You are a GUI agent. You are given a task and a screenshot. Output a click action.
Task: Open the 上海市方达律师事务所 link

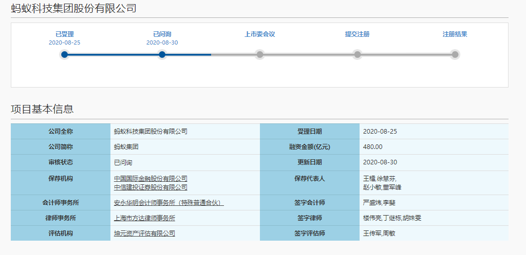pyautogui.click(x=144, y=218)
